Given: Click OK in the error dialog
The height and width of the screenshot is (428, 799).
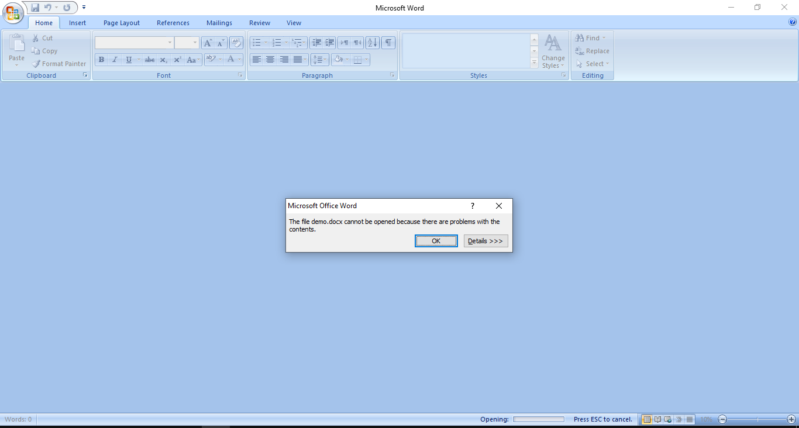Looking at the screenshot, I should [436, 240].
